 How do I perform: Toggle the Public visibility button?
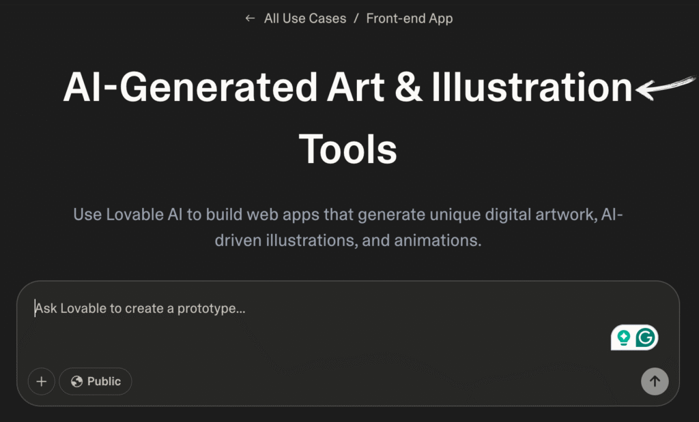pos(96,382)
